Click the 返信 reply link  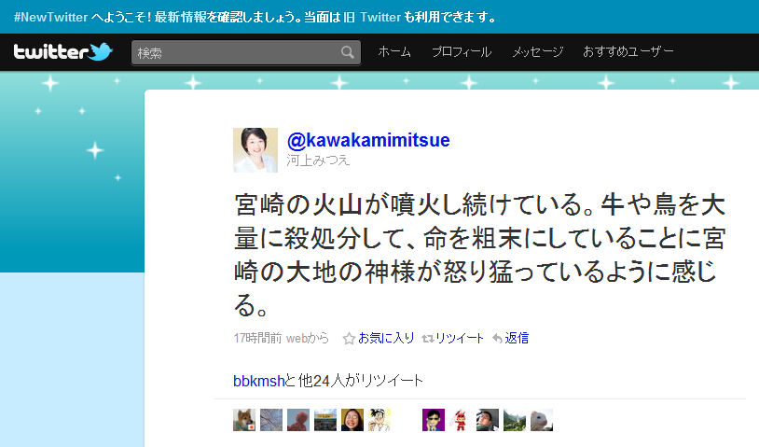(x=517, y=338)
